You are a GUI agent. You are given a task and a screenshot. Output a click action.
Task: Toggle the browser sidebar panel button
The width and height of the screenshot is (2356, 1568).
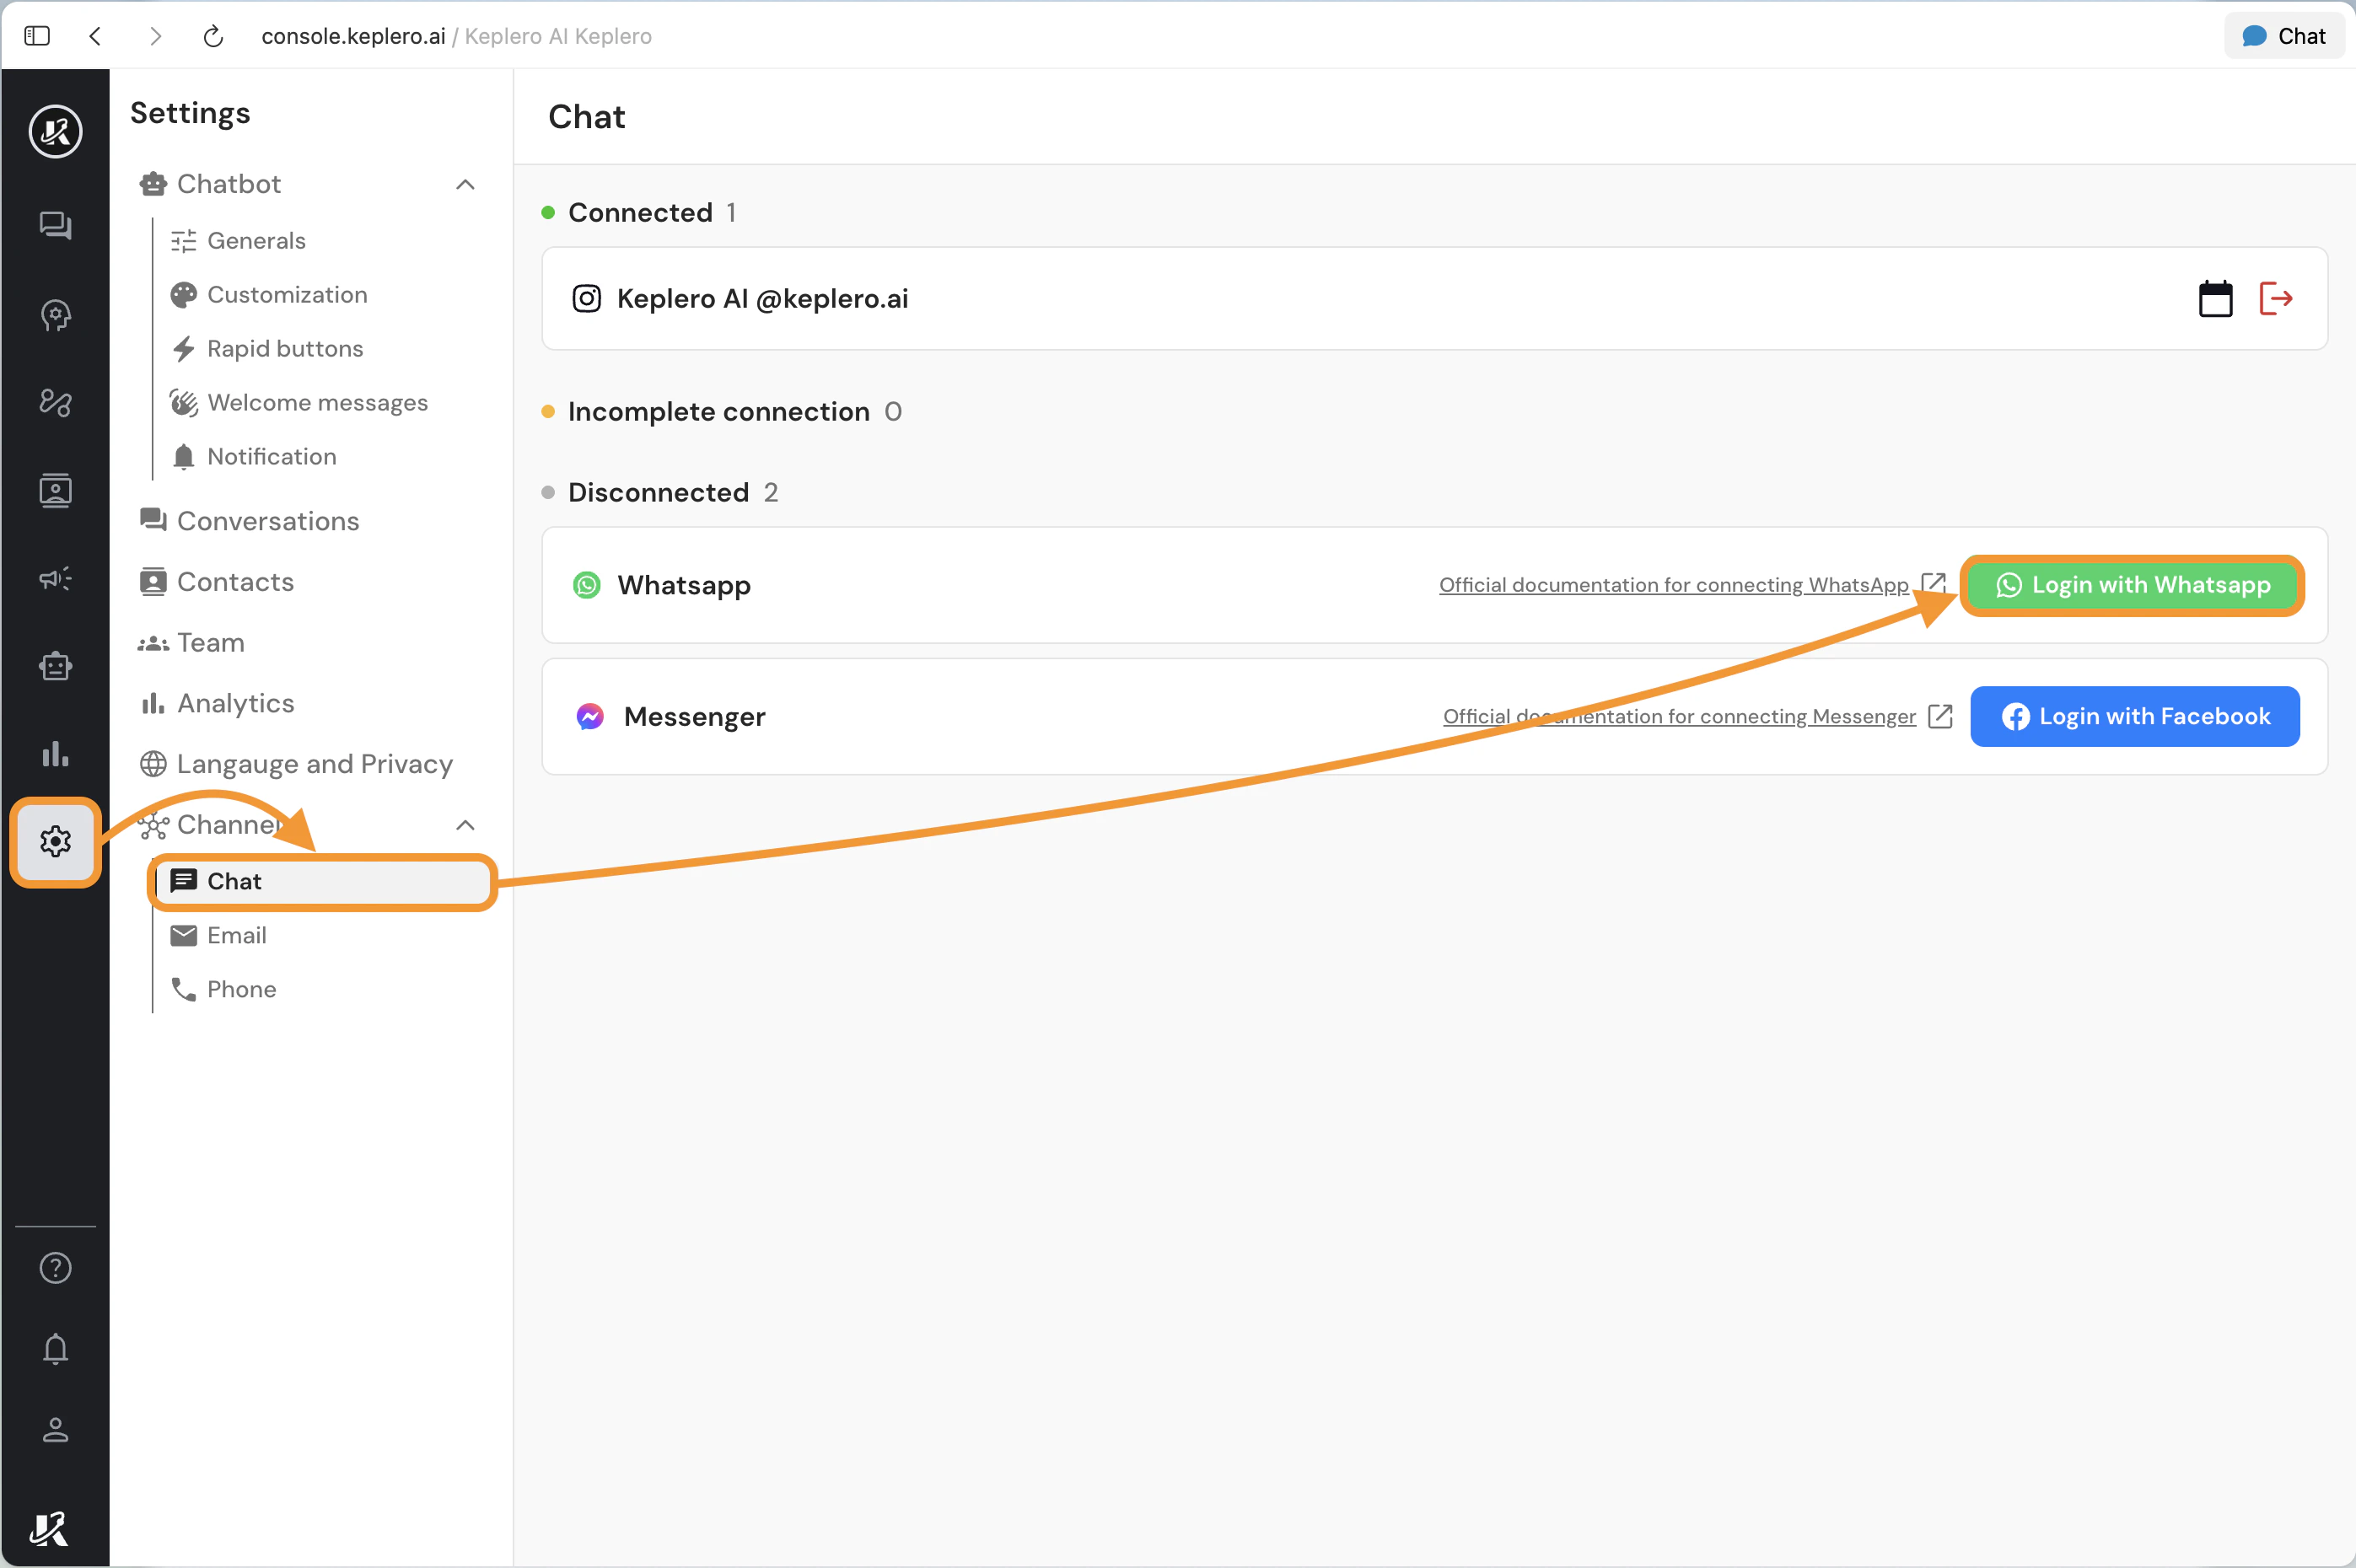pos(37,36)
